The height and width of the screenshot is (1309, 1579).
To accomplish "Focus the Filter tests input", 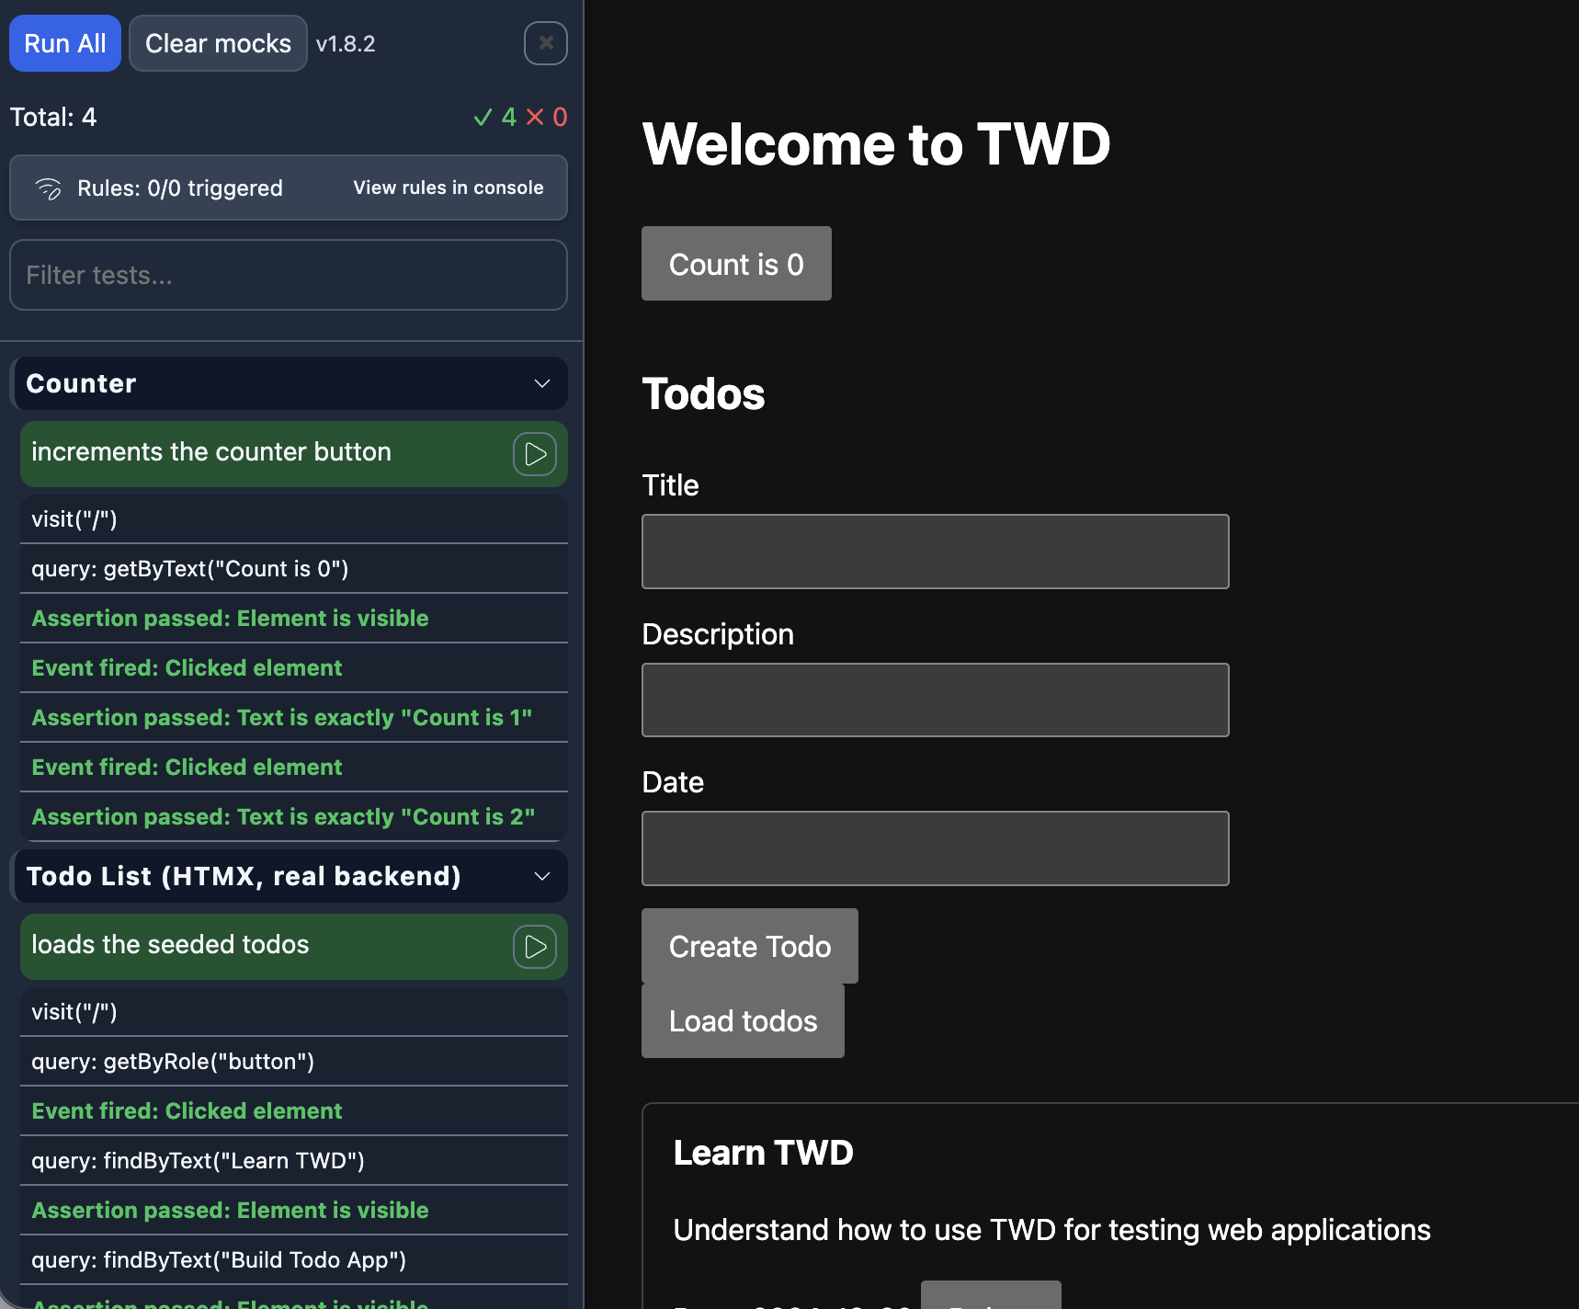I will (289, 275).
